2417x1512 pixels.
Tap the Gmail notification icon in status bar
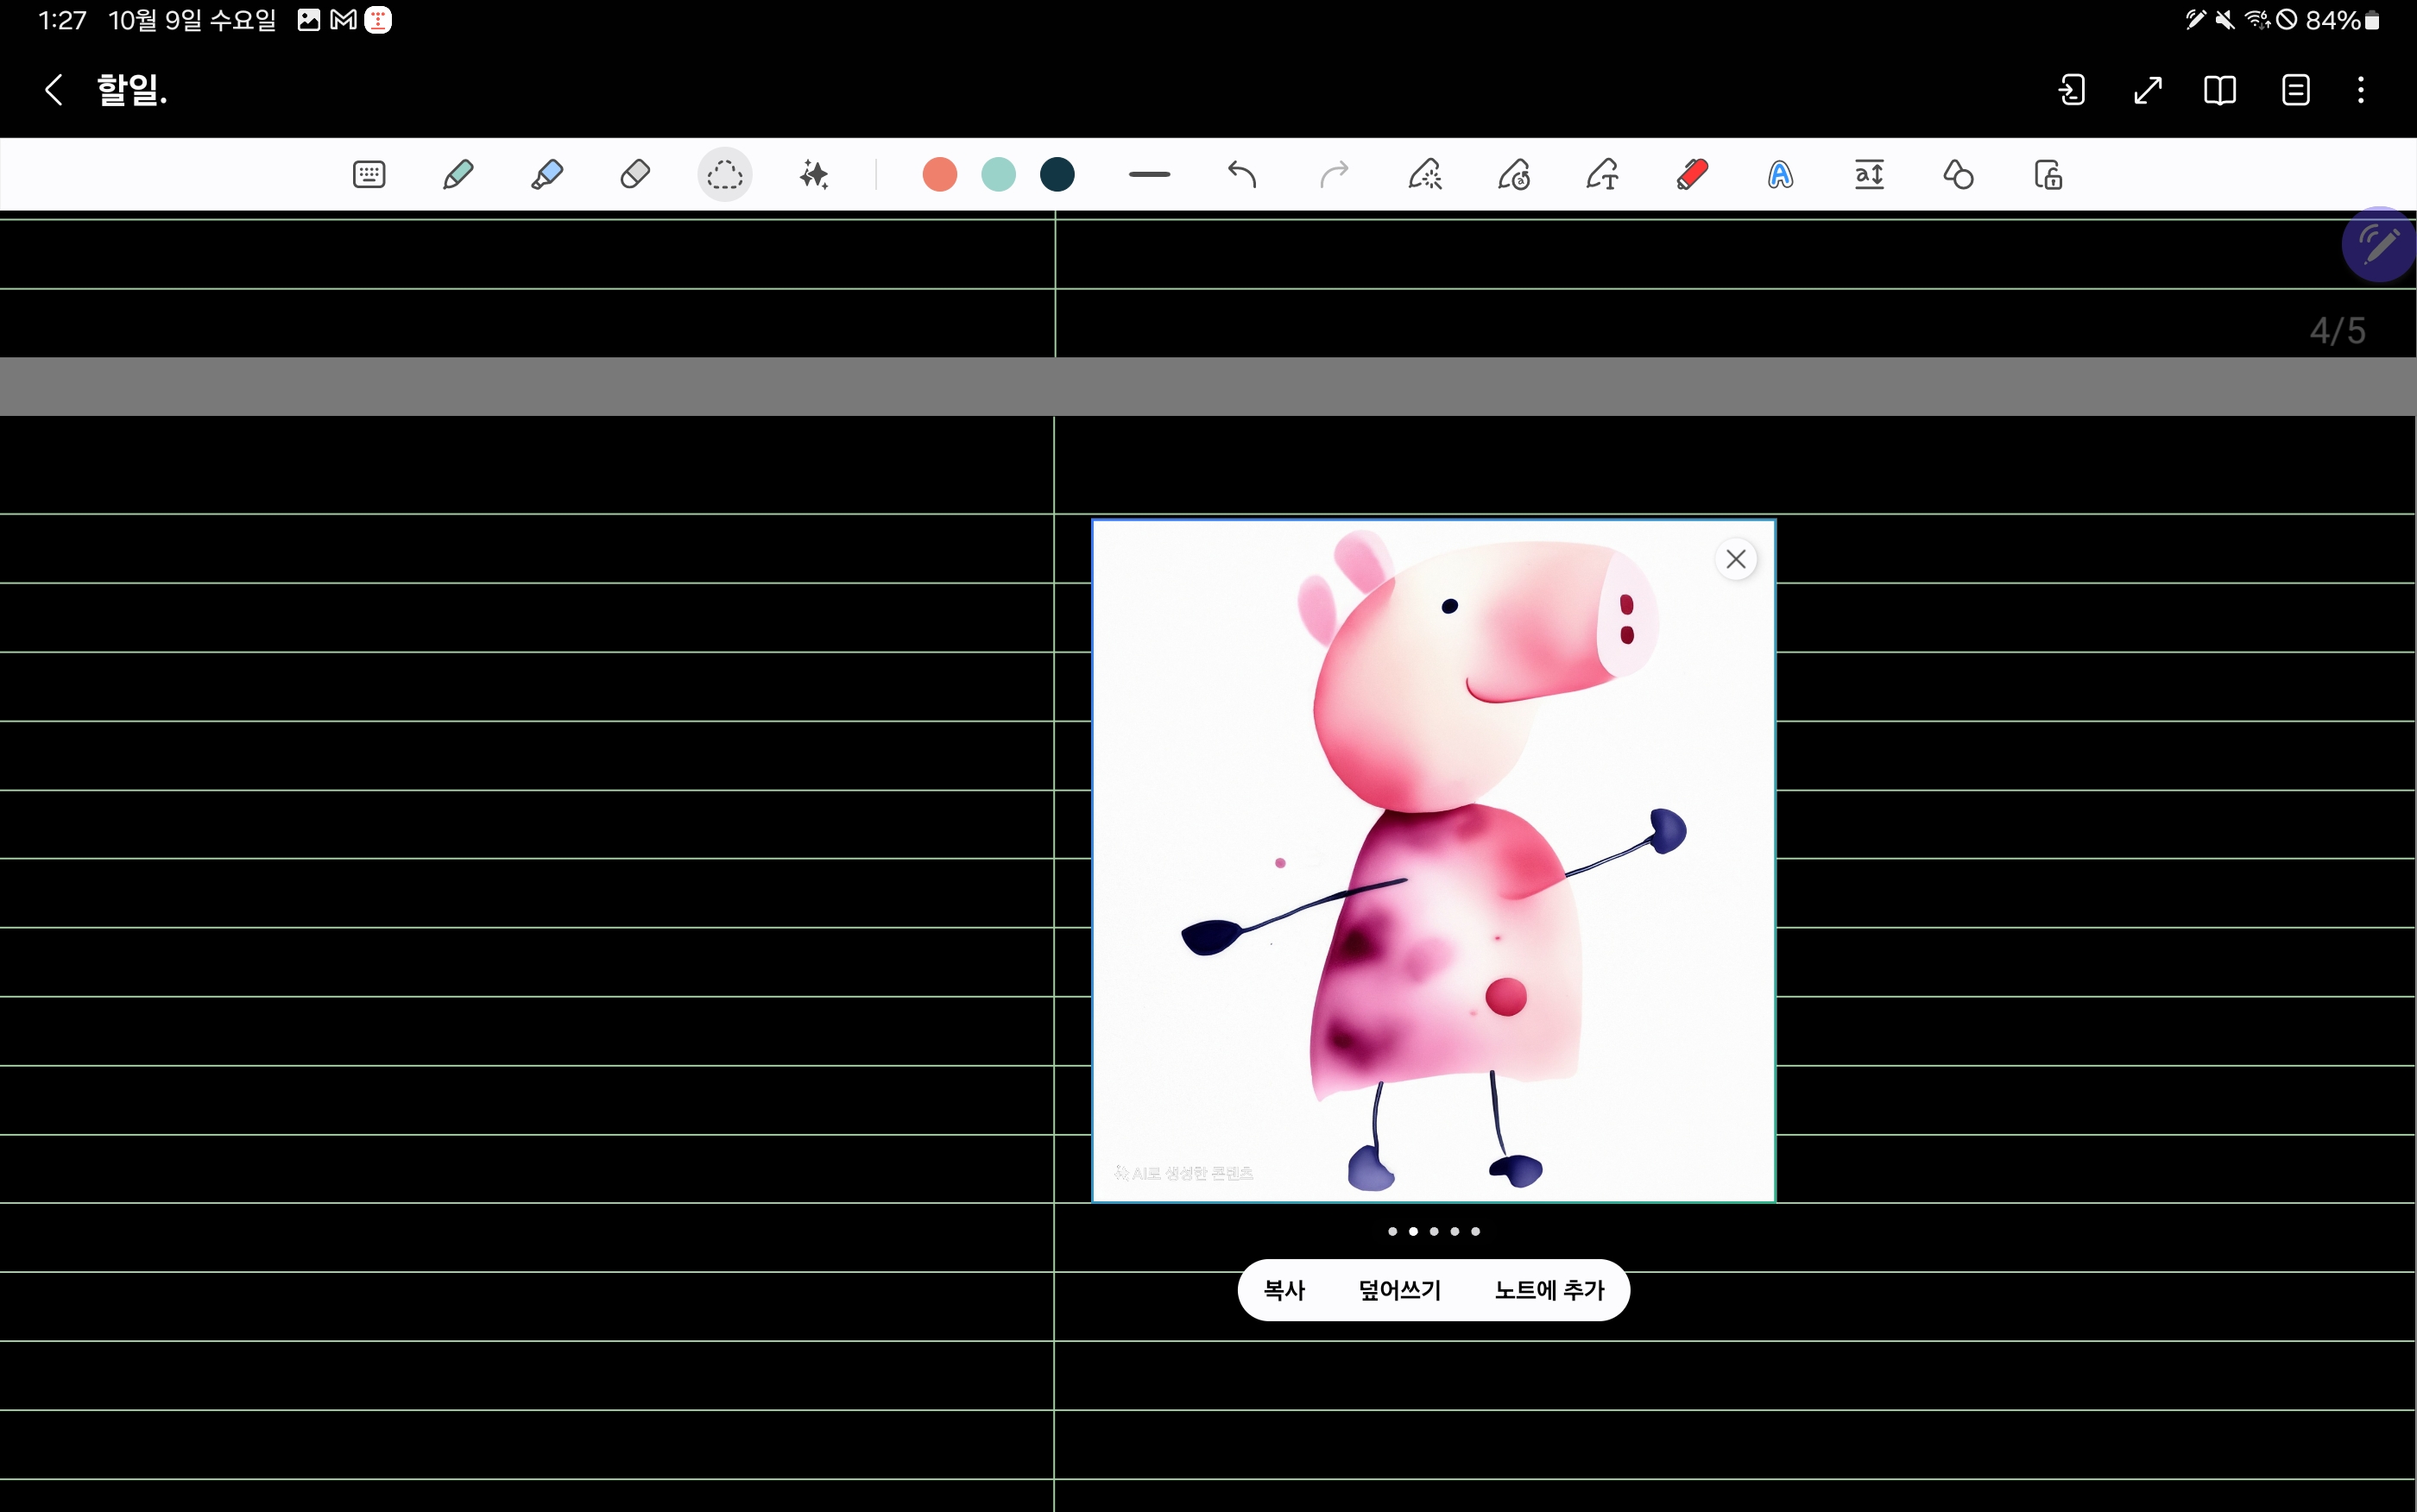343,20
